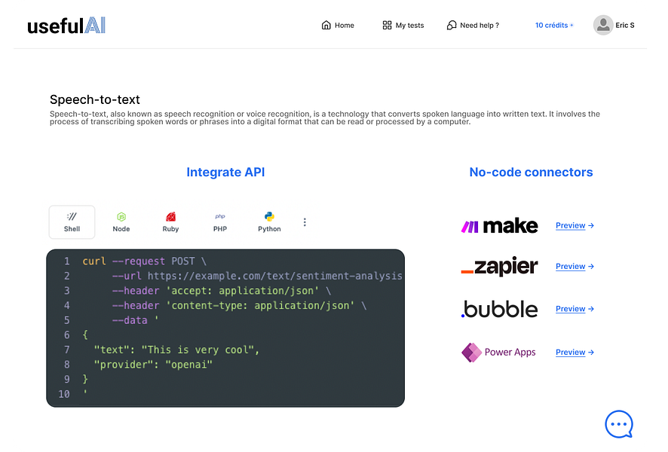
Task: Click the No-code connectors heading
Action: pyautogui.click(x=531, y=172)
